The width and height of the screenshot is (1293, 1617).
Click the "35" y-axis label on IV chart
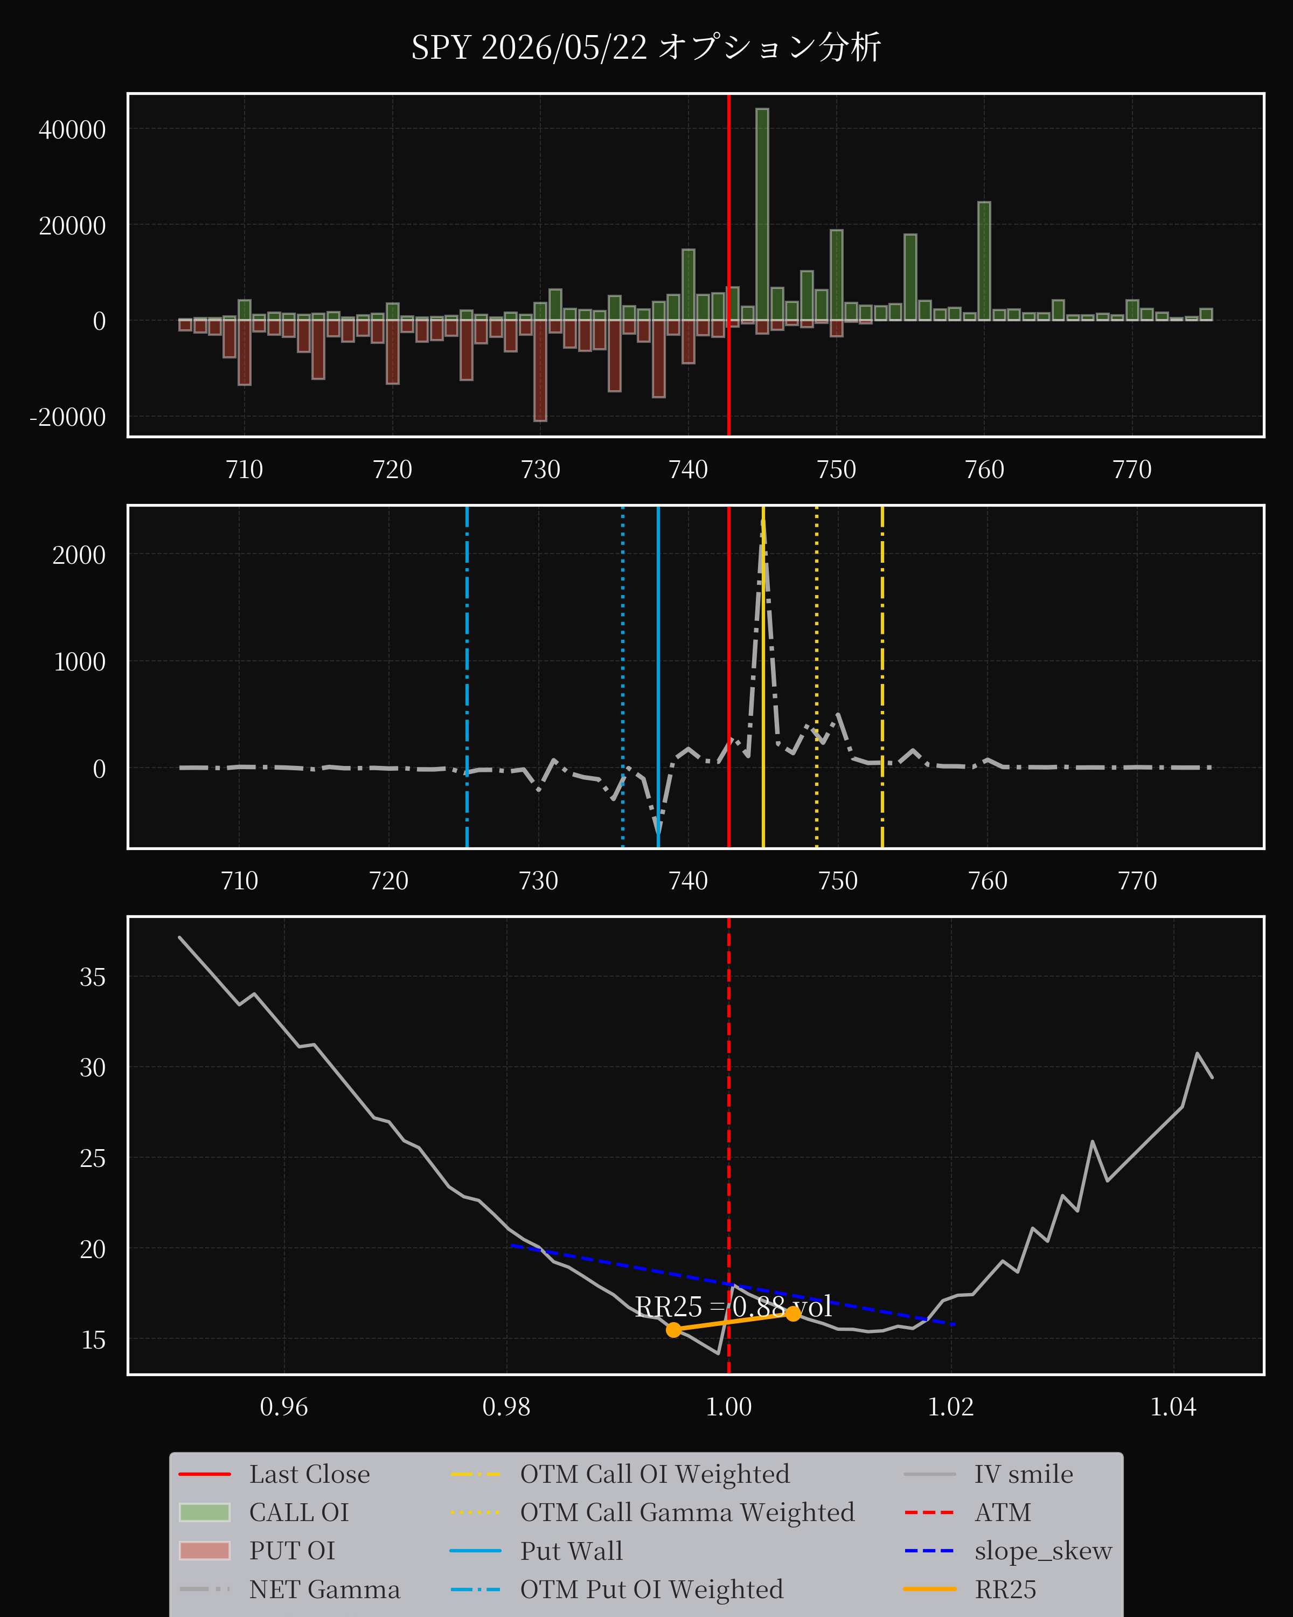click(93, 977)
